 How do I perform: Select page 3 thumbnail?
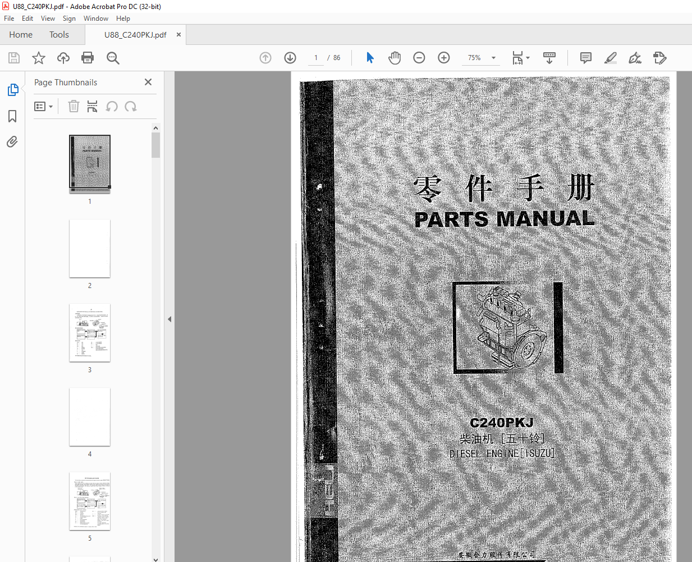pos(90,332)
